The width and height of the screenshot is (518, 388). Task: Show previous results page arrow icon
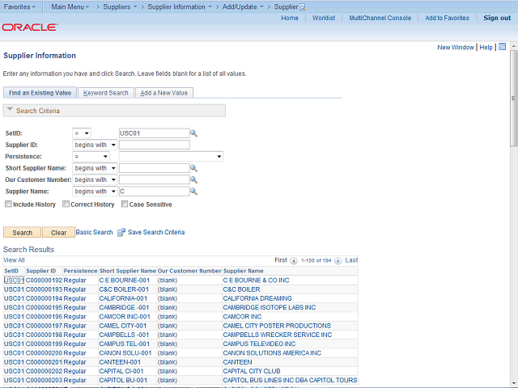coord(293,260)
